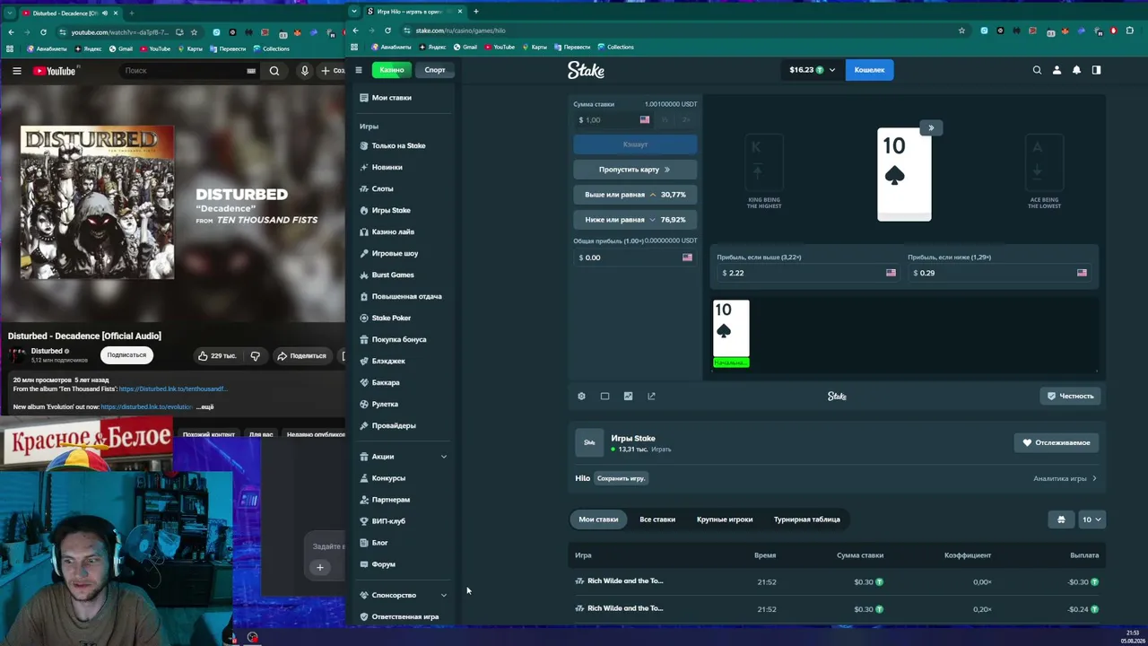1148x646 pixels.
Task: Subscribe to Disturbed via Подписаться
Action: click(126, 355)
